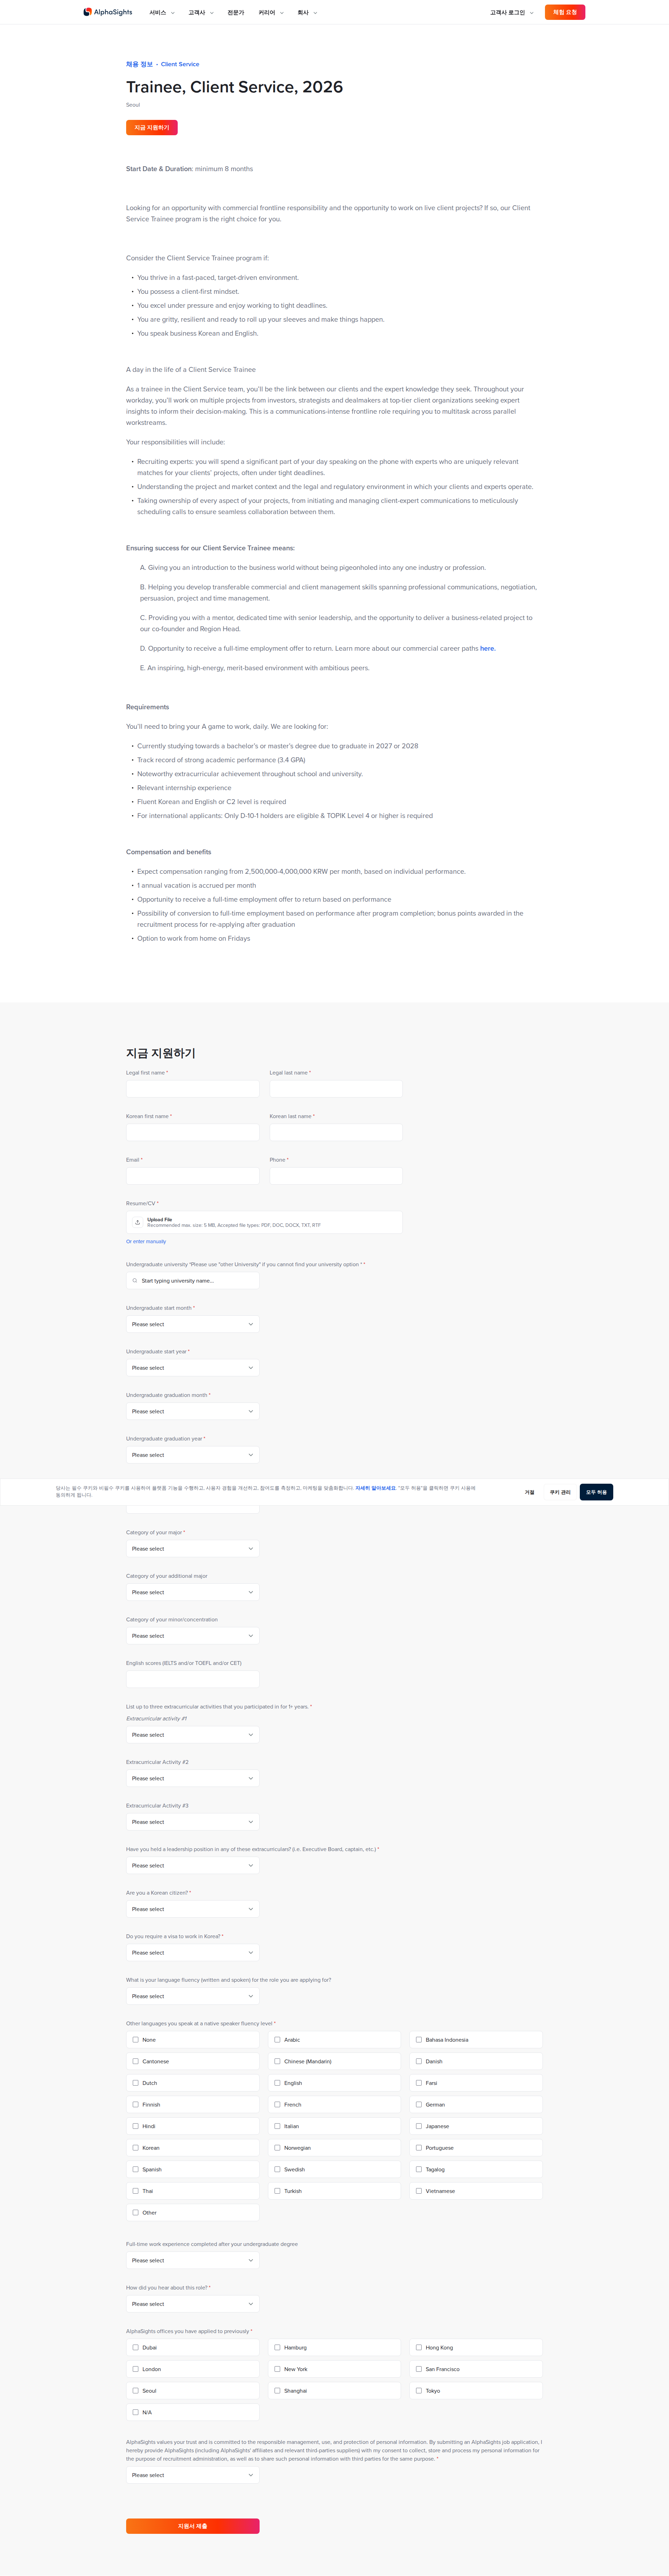
Task: Follow the Client Service breadcrumb link
Action: 180,64
